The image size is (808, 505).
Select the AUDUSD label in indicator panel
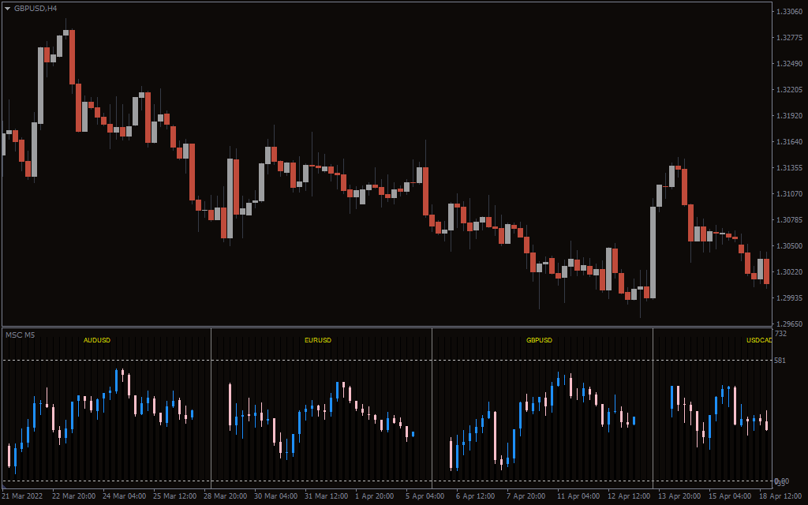pos(97,340)
